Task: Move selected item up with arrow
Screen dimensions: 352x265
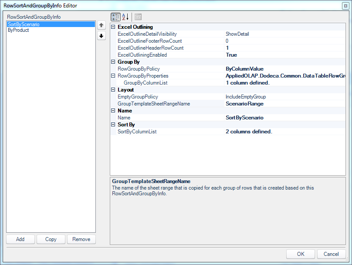Action: pos(102,25)
